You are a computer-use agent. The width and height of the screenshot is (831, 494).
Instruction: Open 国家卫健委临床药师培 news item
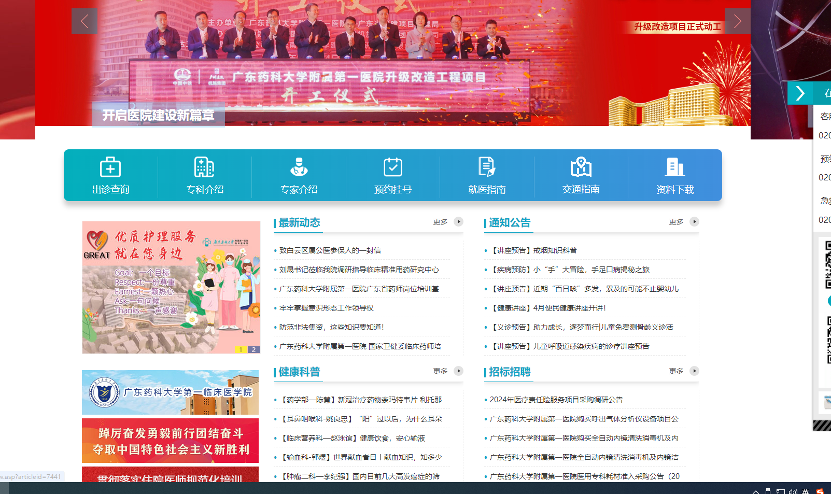[x=360, y=346]
